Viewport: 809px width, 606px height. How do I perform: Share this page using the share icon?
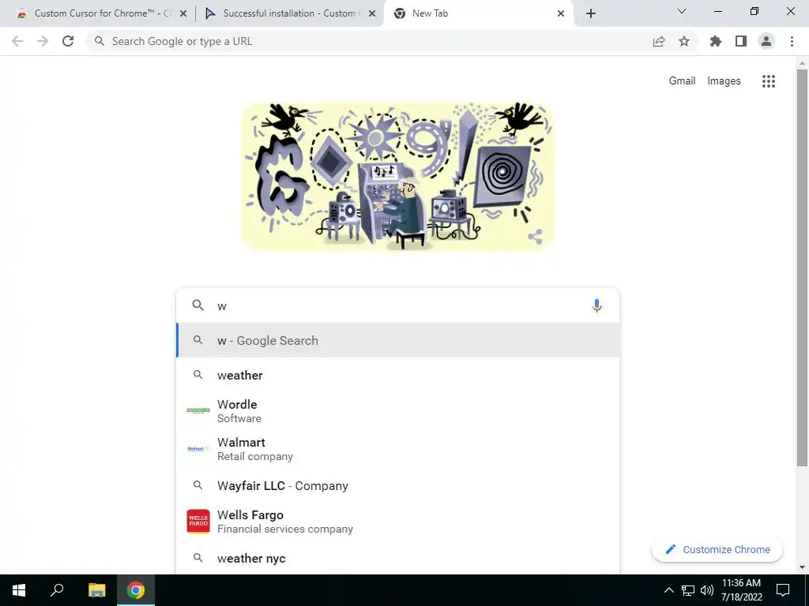click(659, 41)
